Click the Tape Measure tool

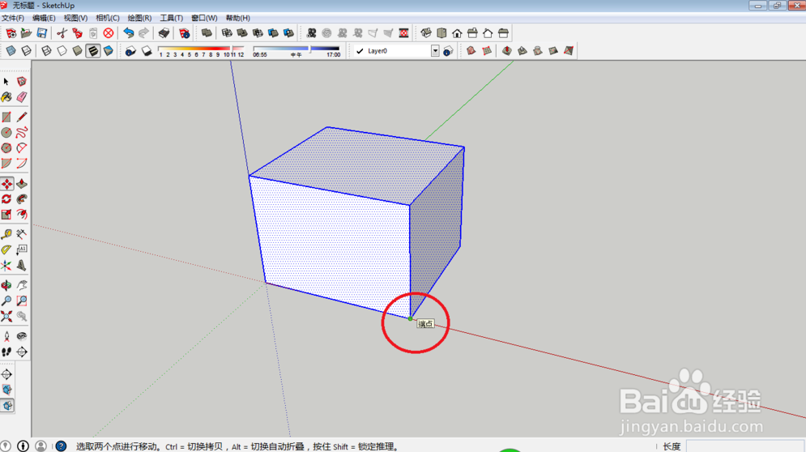(6, 234)
